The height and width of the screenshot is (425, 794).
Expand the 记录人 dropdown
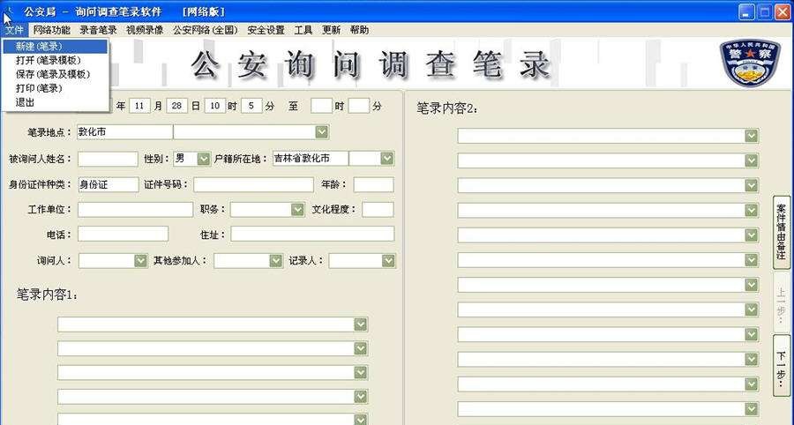tap(388, 261)
